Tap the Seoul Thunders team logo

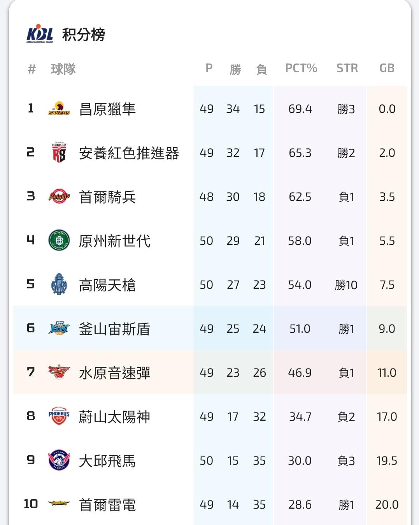coord(59,504)
